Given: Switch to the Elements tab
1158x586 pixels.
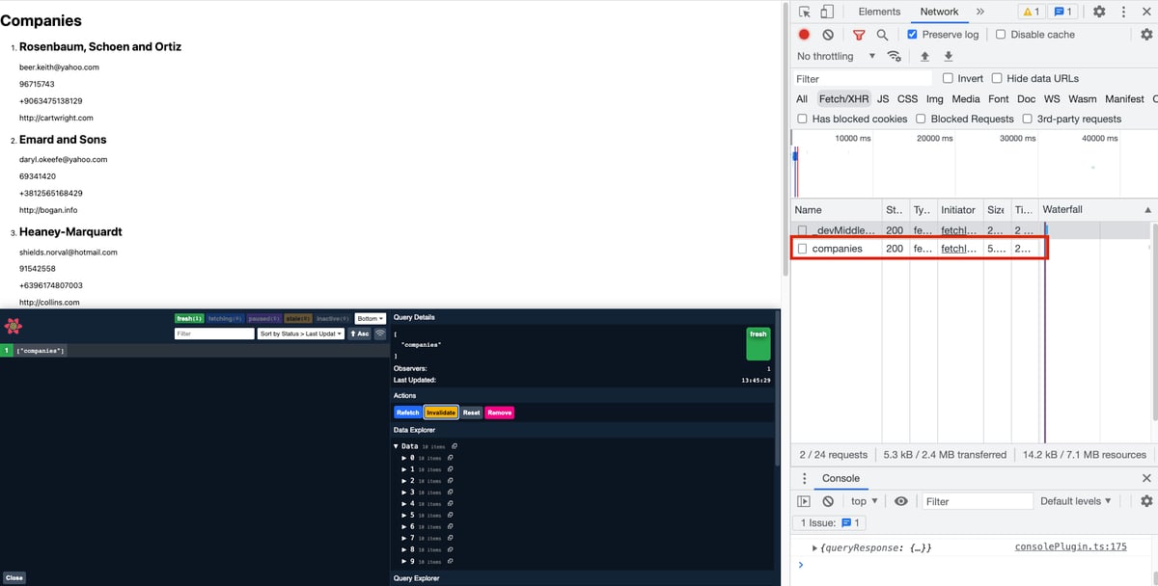Looking at the screenshot, I should click(879, 12).
